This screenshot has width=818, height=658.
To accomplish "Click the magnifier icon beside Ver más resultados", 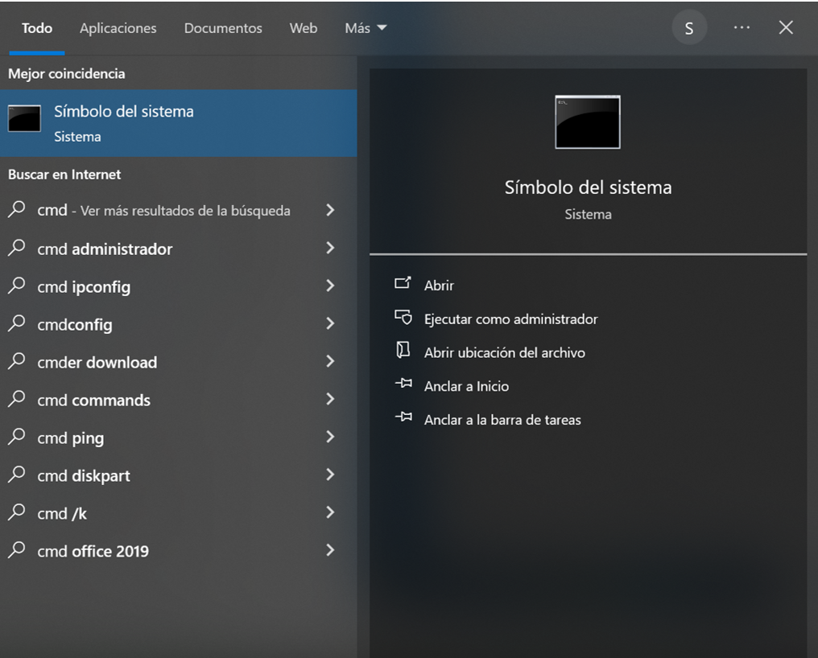I will tap(17, 209).
